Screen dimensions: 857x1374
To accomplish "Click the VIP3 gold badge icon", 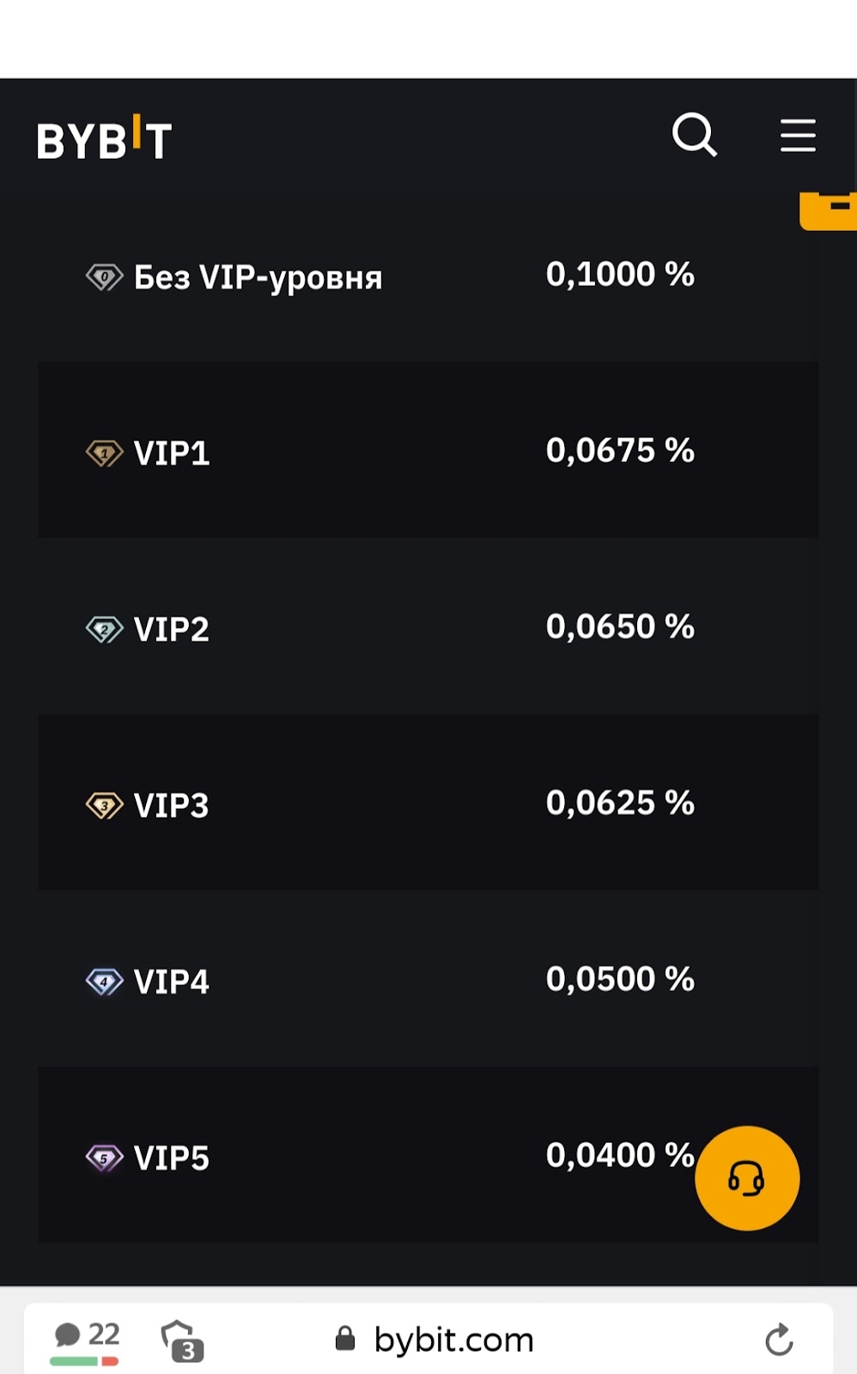I will [x=105, y=806].
